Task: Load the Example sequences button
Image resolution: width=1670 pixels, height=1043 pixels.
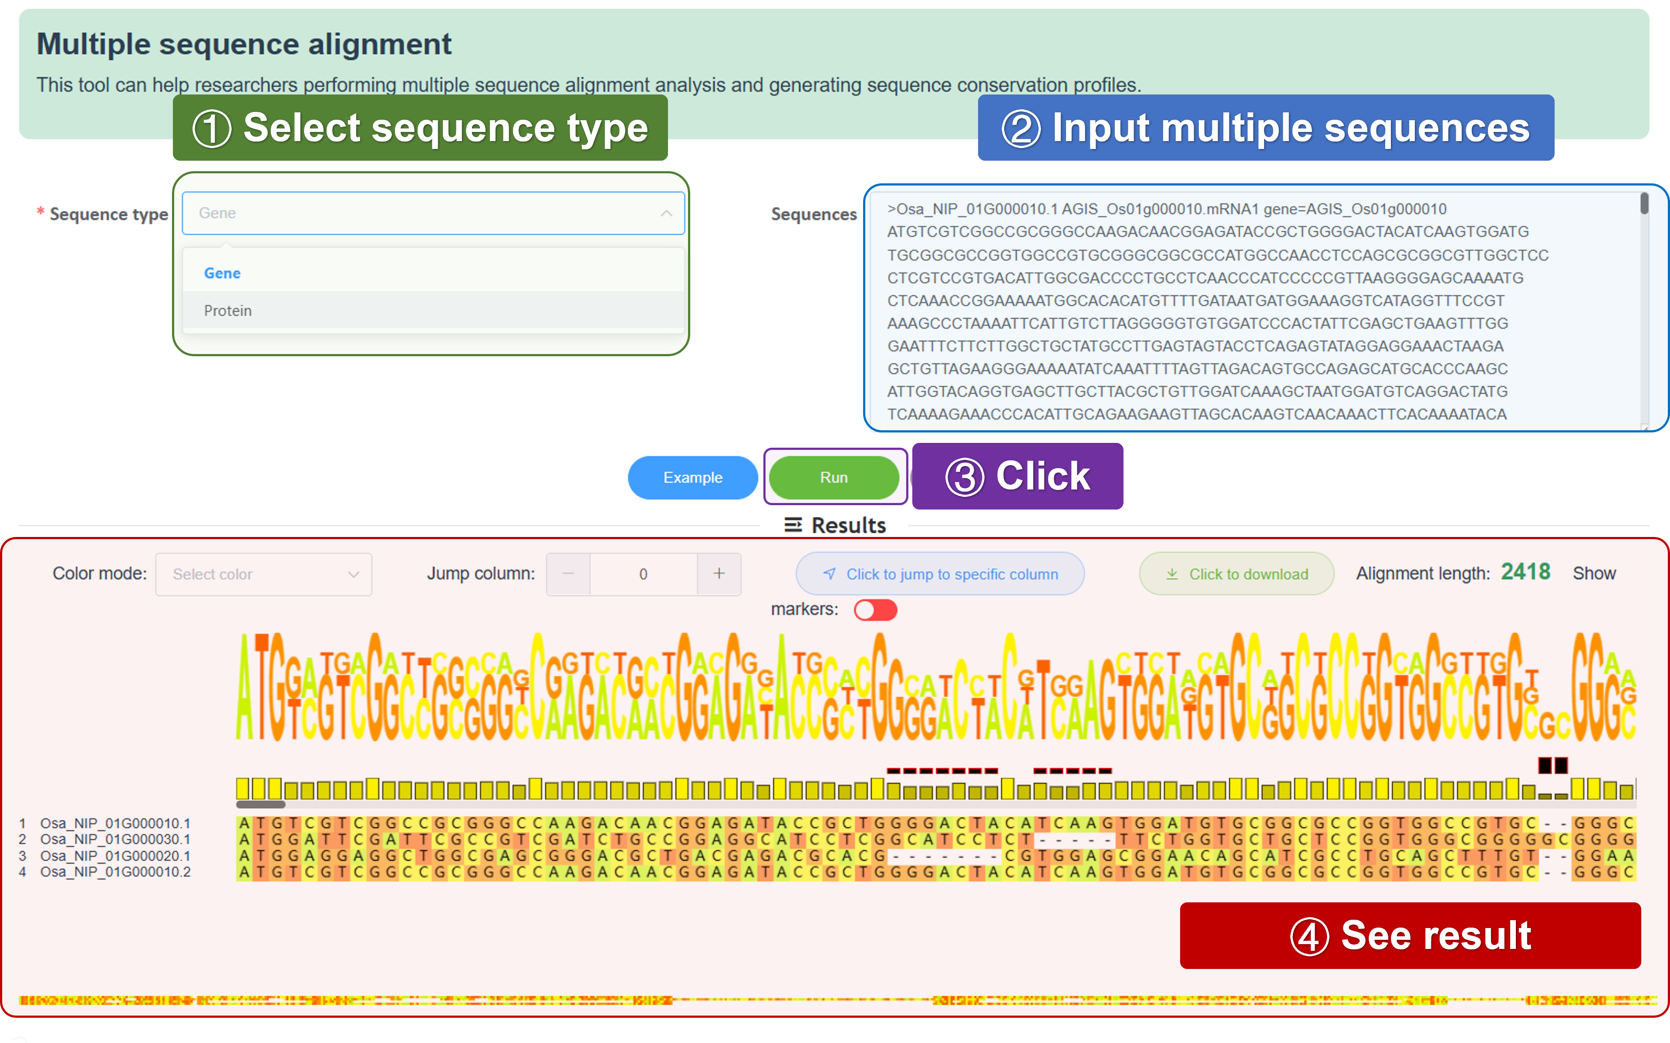Action: pos(692,477)
